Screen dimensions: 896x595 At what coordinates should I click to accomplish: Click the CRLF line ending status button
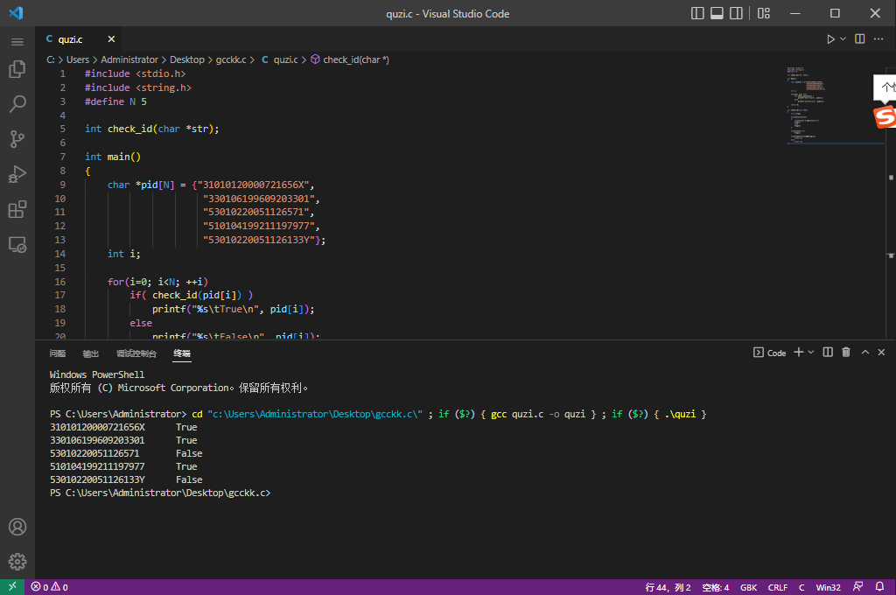click(777, 587)
